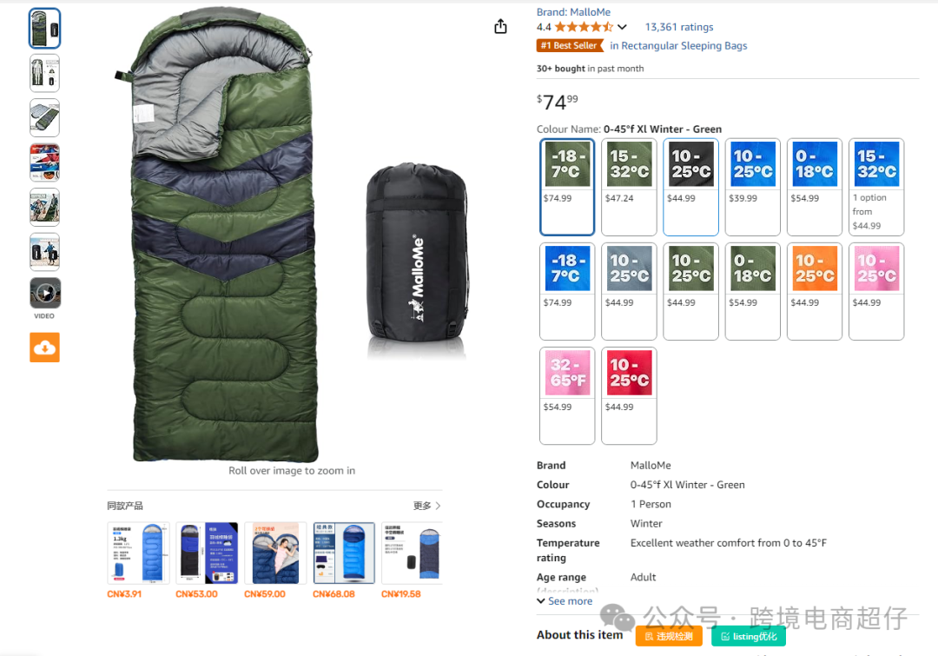
Task: Click the share icon above product image
Action: [501, 26]
